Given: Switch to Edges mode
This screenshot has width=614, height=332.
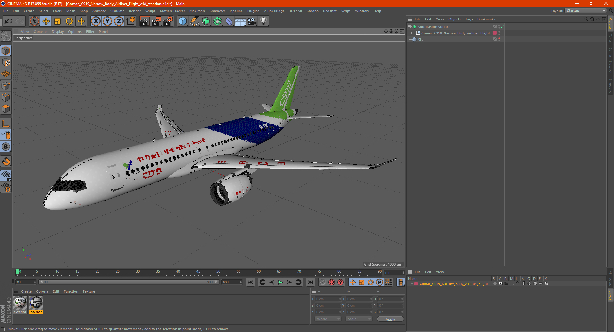Looking at the screenshot, I should [6, 97].
